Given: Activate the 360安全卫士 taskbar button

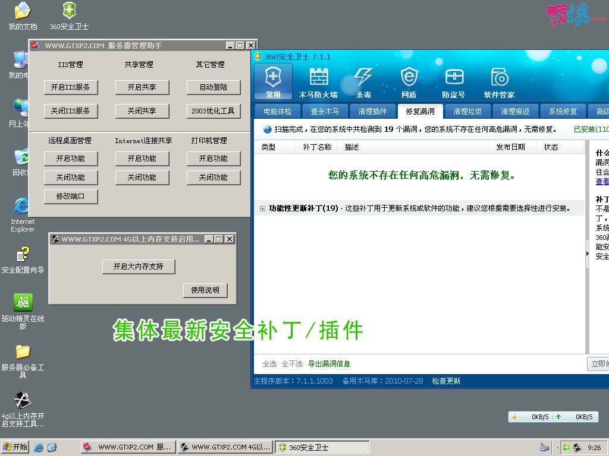Looking at the screenshot, I should [x=322, y=448].
